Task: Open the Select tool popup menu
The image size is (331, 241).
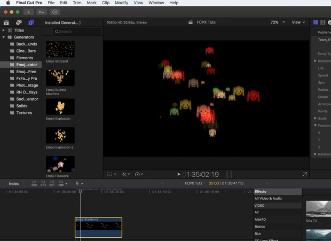Action: point(80,183)
